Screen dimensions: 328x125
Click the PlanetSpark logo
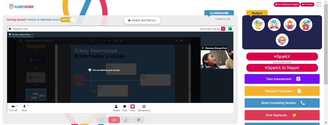click(x=21, y=7)
